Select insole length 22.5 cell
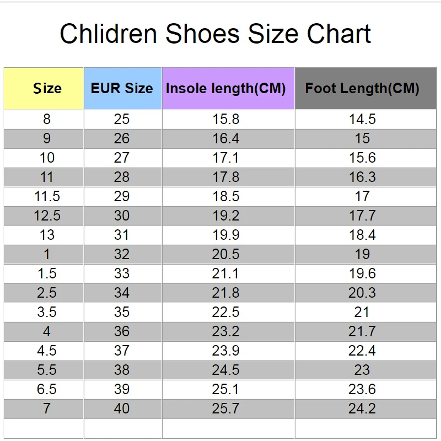 coord(226,312)
